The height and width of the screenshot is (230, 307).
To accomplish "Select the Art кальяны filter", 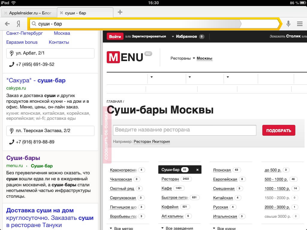I will point(172,216).
